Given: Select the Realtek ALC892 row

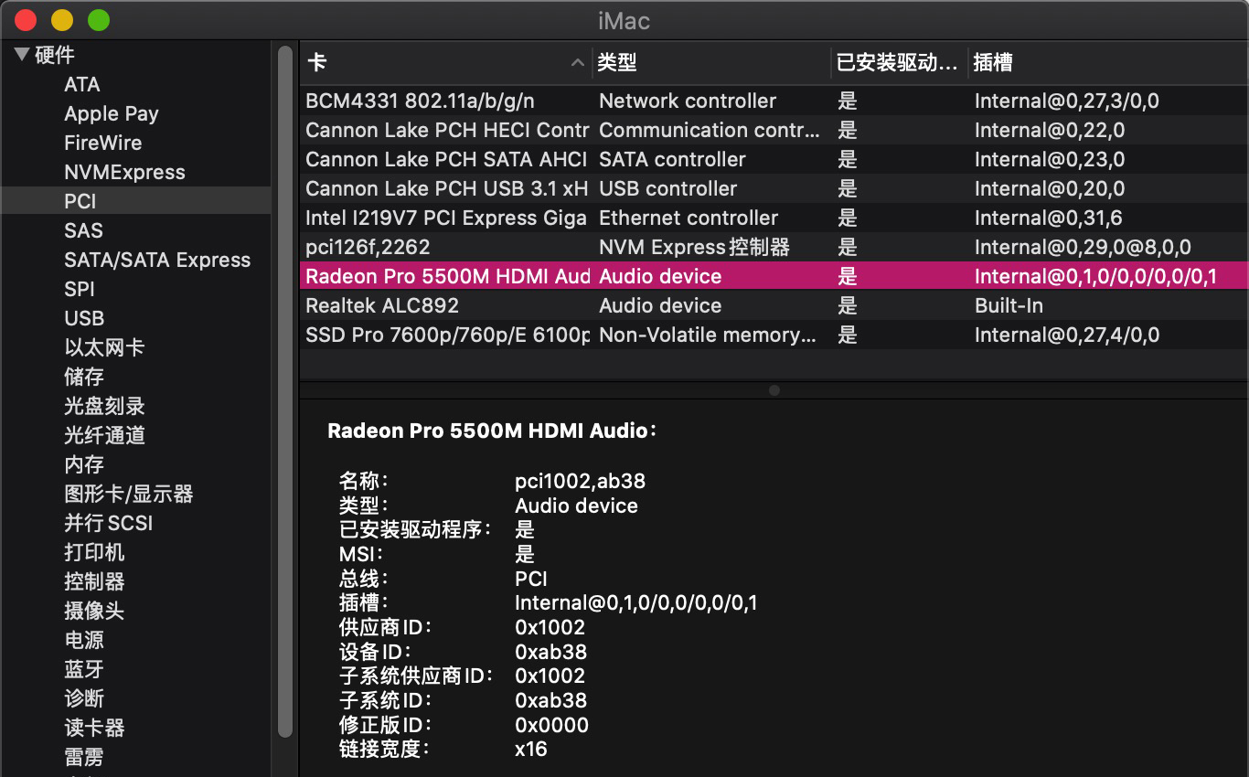Looking at the screenshot, I should point(774,305).
